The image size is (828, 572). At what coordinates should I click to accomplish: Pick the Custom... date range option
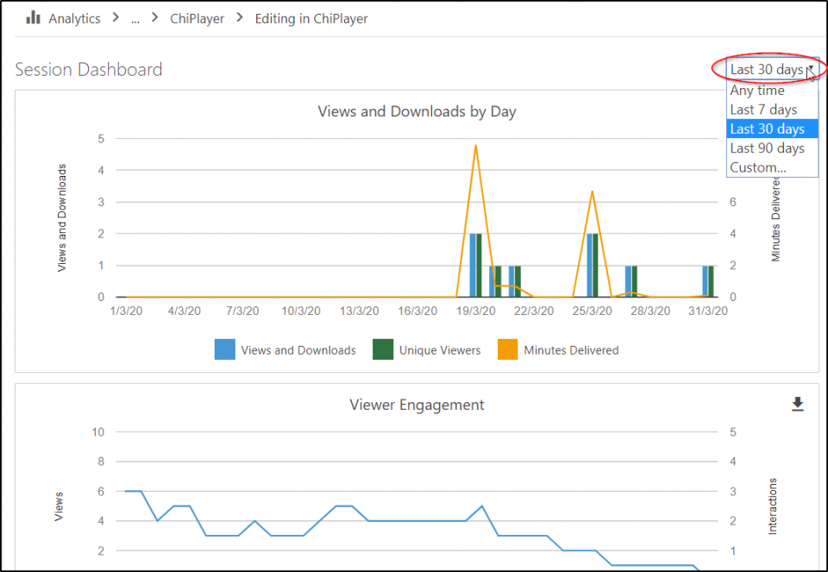coord(772,167)
